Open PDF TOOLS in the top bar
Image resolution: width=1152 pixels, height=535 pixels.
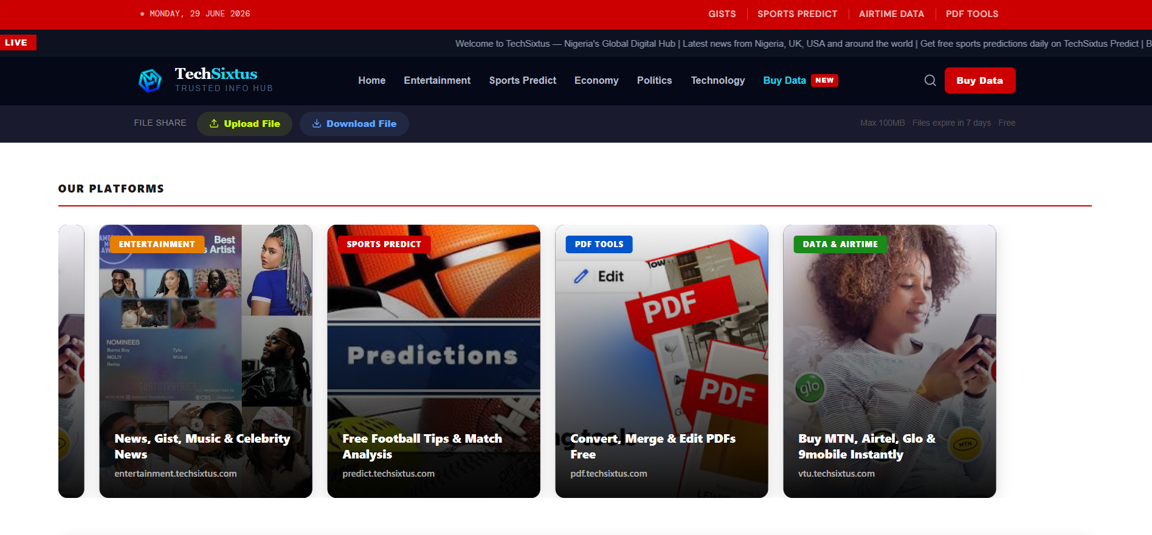tap(972, 14)
